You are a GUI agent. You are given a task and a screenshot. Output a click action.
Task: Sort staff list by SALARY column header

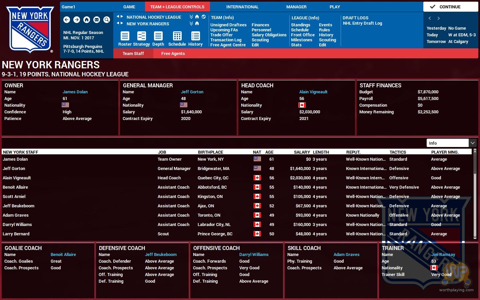click(x=302, y=152)
